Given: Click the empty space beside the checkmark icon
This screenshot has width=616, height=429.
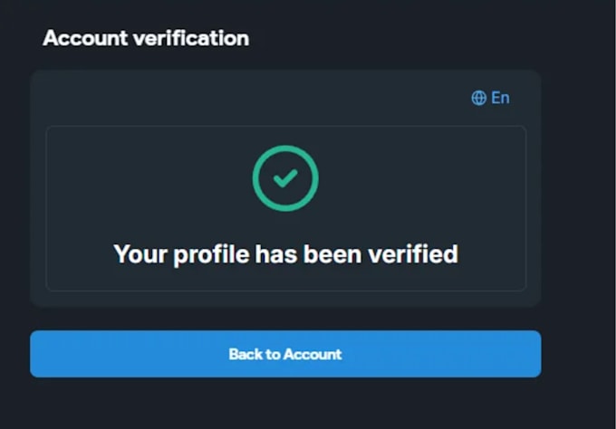Looking at the screenshot, I should point(408,179).
